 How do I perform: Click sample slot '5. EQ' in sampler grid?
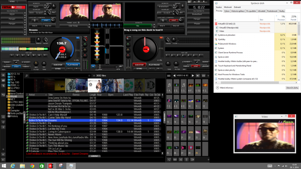click(x=198, y=86)
